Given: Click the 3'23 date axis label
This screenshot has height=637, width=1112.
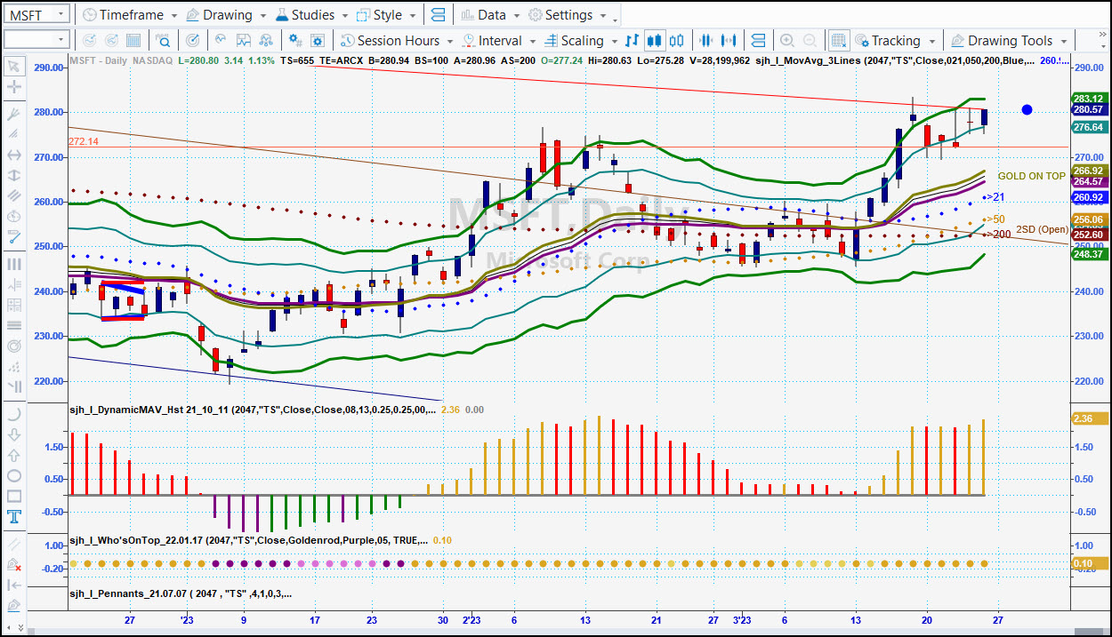Looking at the screenshot, I should point(741,620).
